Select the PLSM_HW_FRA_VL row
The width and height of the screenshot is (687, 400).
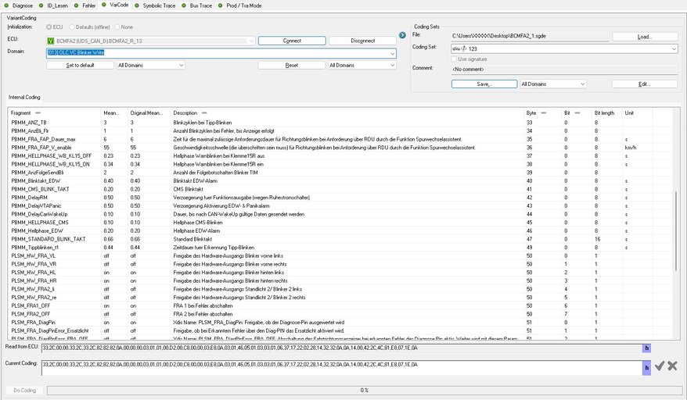[x=340, y=255]
